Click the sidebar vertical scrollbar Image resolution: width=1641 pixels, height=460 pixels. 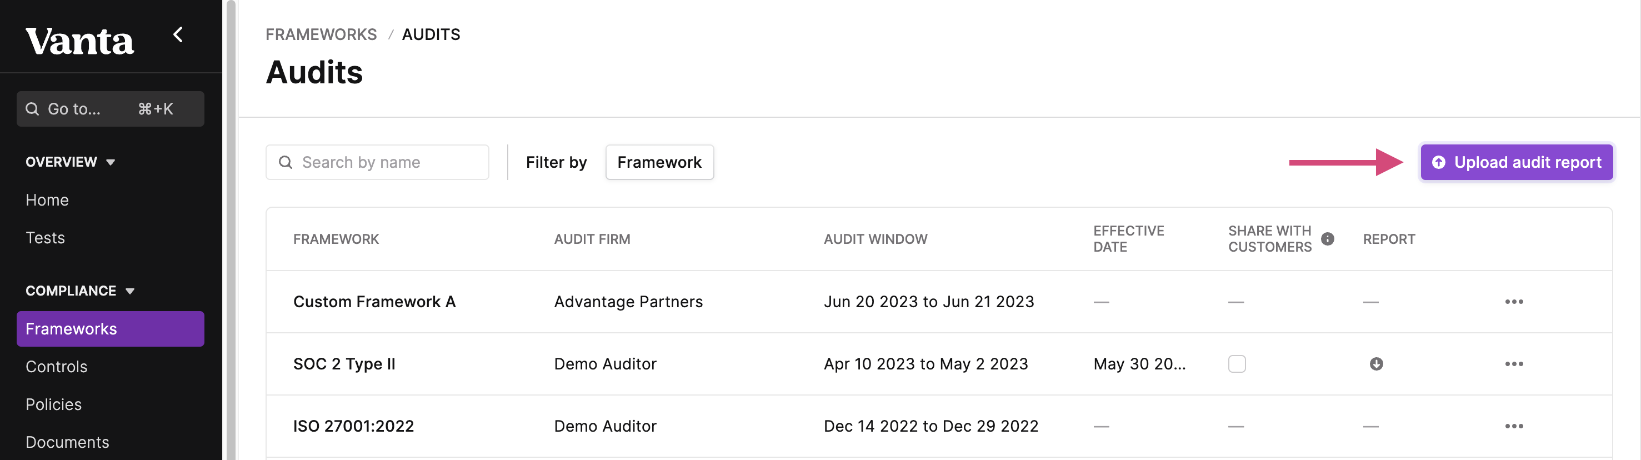231,230
